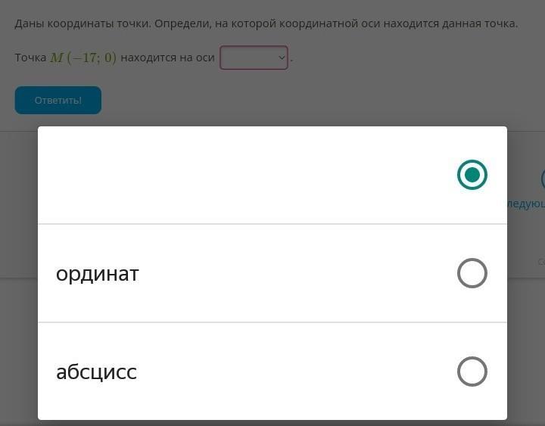Select the "ординат" radio button
The width and height of the screenshot is (545, 426).
tap(472, 273)
